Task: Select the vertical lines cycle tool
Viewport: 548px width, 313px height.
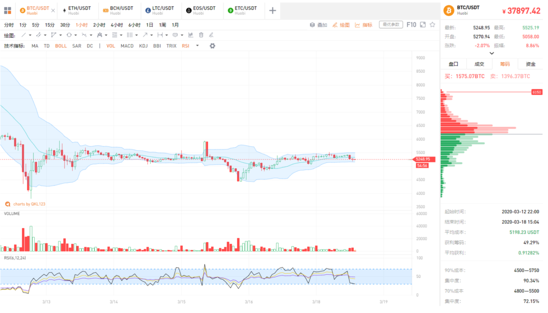Action: tap(130, 35)
